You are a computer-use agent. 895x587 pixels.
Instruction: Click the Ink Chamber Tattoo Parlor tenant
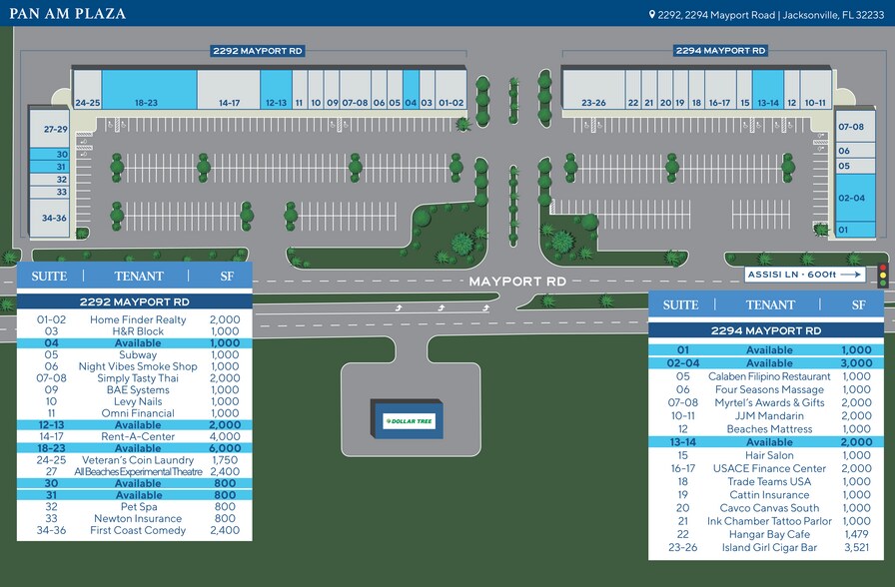coord(769,521)
